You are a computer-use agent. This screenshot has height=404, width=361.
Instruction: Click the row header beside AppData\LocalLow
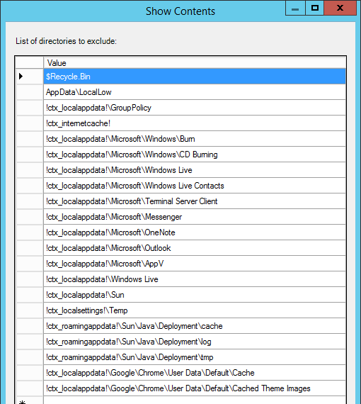coord(29,92)
